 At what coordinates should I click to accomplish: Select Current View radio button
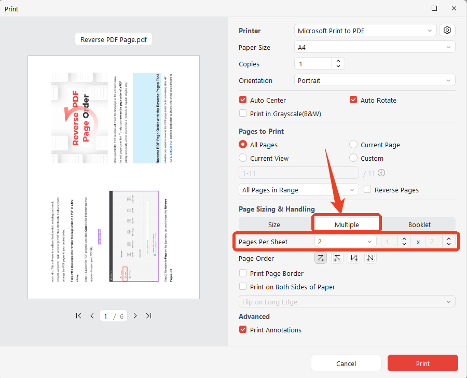pyautogui.click(x=243, y=158)
